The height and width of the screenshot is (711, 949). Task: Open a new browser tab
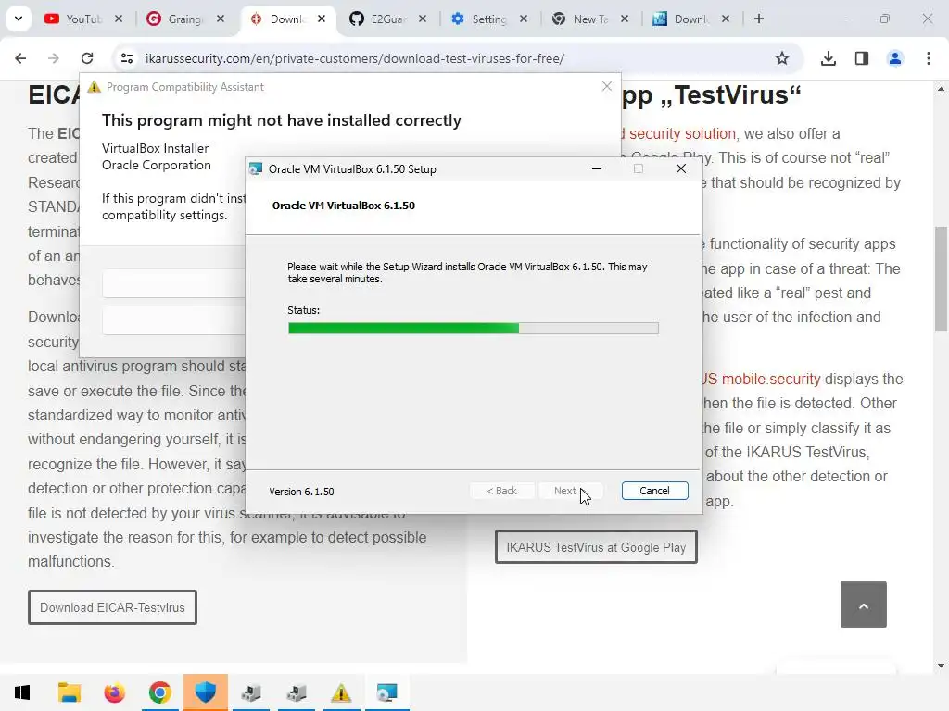[x=759, y=19]
